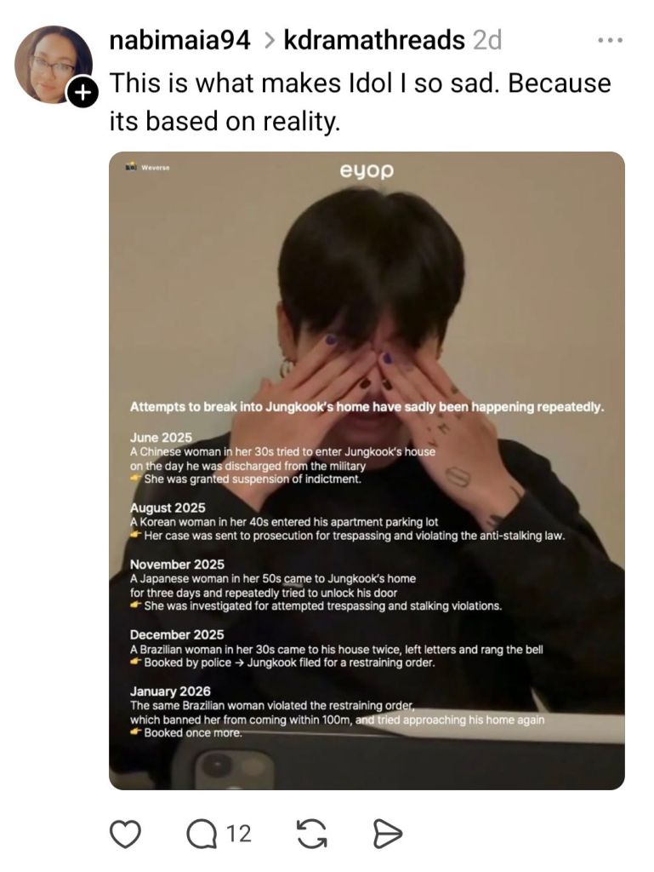Click the Weverse logo in the image
Image resolution: width=654 pixels, height=872 pixels.
[147, 167]
